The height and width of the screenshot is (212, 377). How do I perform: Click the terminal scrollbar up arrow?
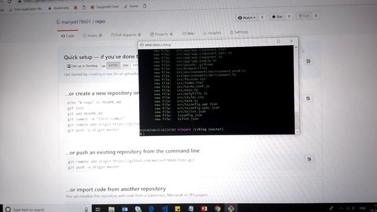(x=296, y=47)
